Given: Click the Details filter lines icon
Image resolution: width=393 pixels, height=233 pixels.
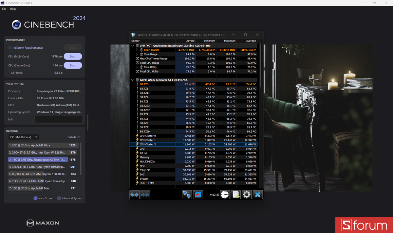Looking at the screenshot, I should point(79,137).
